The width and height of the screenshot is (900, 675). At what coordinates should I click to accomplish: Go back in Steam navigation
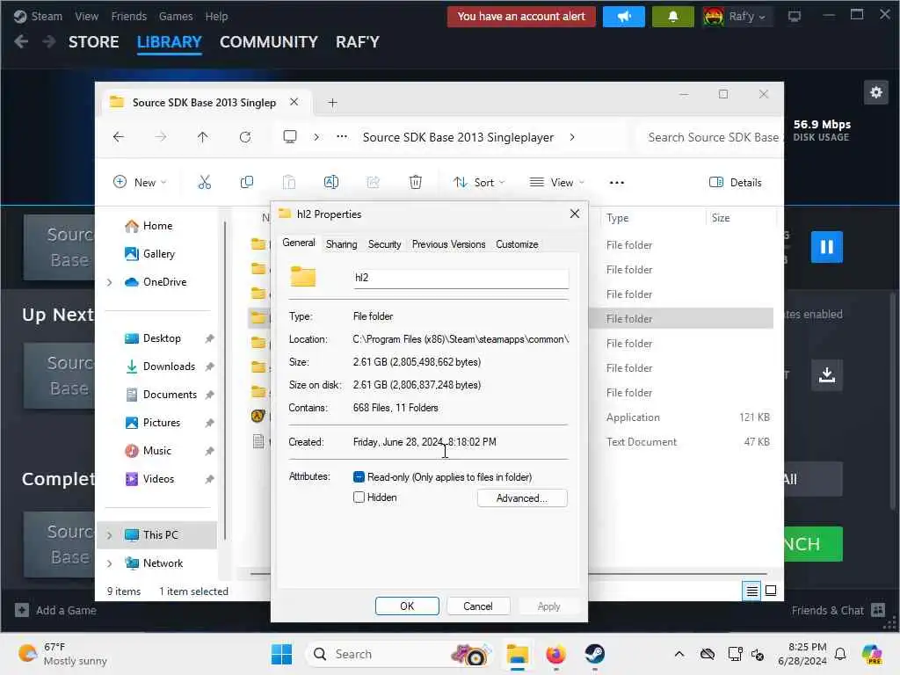[x=21, y=42]
